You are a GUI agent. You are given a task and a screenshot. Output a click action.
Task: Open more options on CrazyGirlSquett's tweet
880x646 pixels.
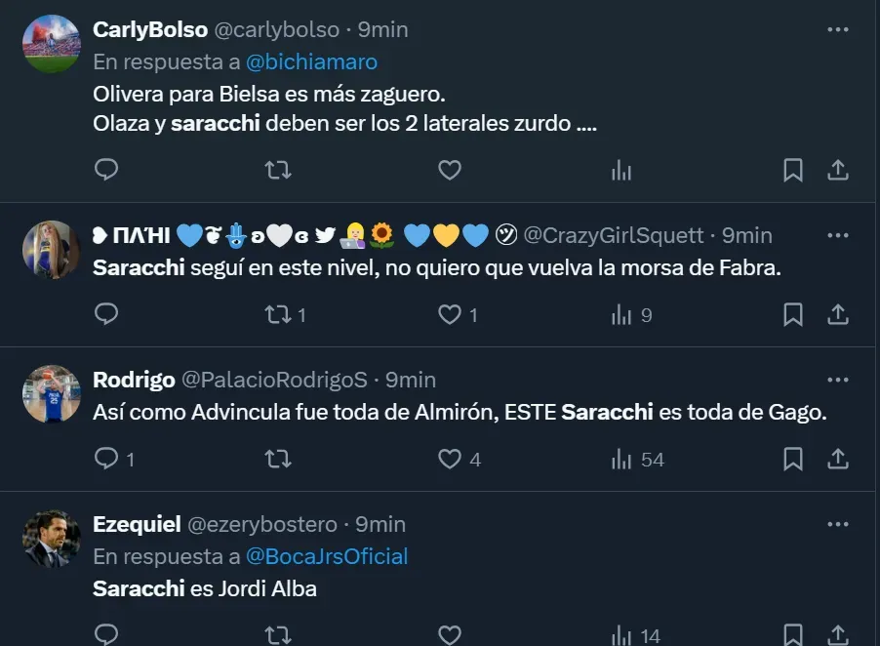837,235
